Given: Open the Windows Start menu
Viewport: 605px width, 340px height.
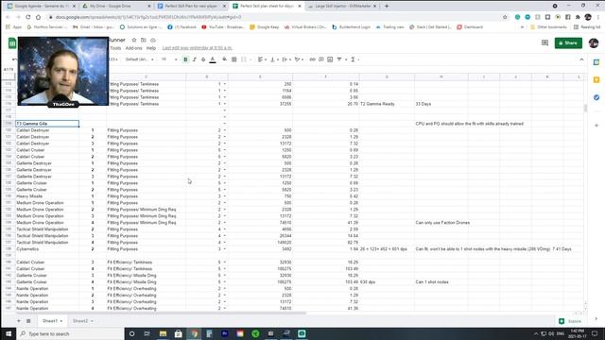Looking at the screenshot, I should pyautogui.click(x=9, y=333).
